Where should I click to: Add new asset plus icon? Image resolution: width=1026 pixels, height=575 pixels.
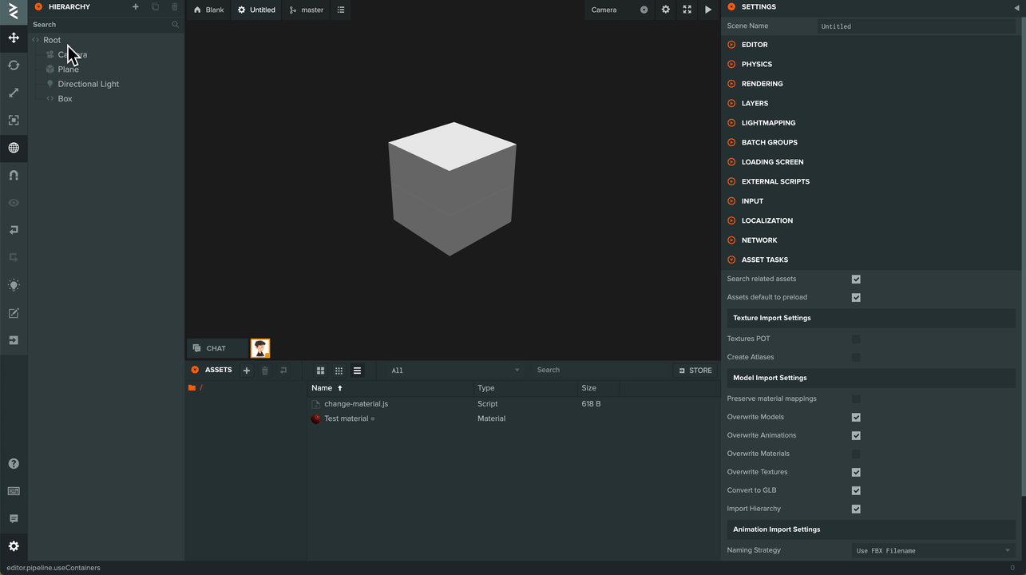(x=247, y=371)
